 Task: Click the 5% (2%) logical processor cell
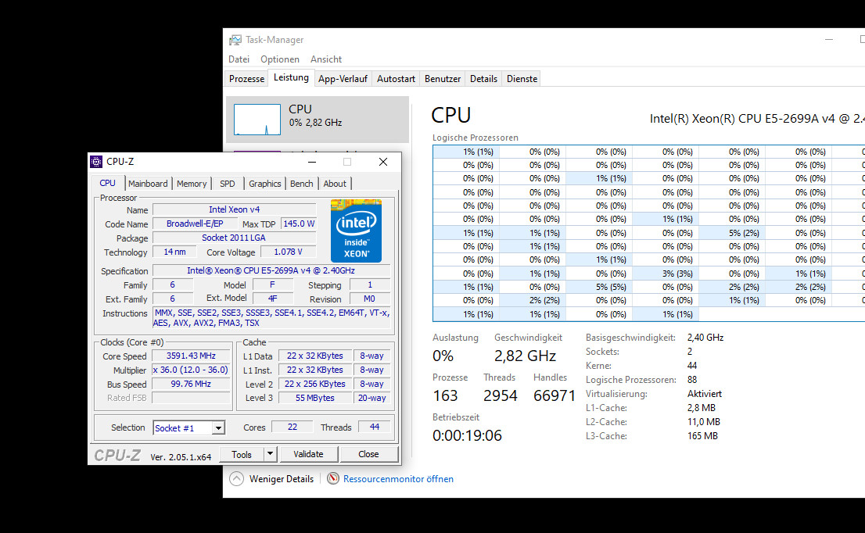[x=732, y=233]
